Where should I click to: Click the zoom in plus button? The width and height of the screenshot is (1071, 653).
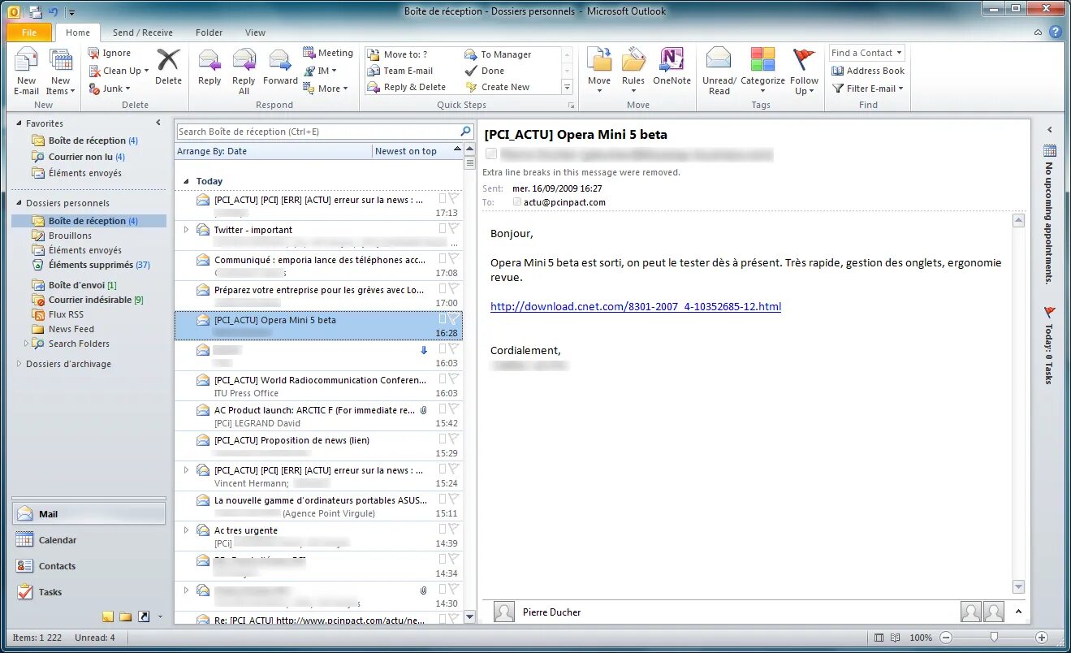pos(1042,638)
